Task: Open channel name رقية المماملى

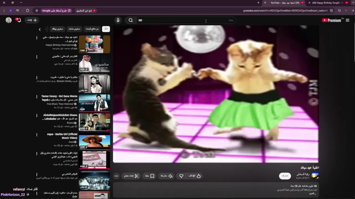Action: click(x=303, y=174)
